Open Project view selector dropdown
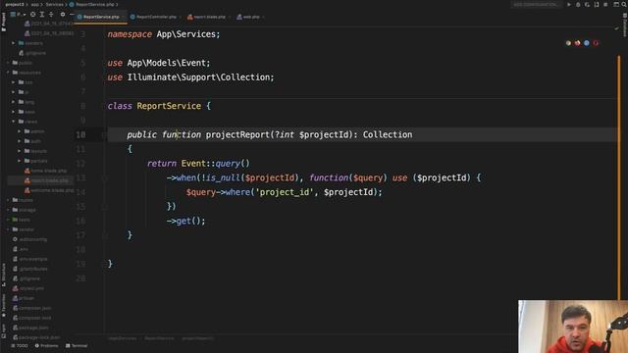 [x=19, y=15]
